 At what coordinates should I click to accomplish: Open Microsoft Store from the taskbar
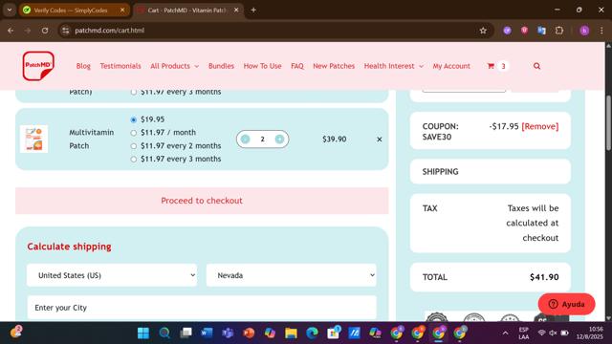coord(333,333)
